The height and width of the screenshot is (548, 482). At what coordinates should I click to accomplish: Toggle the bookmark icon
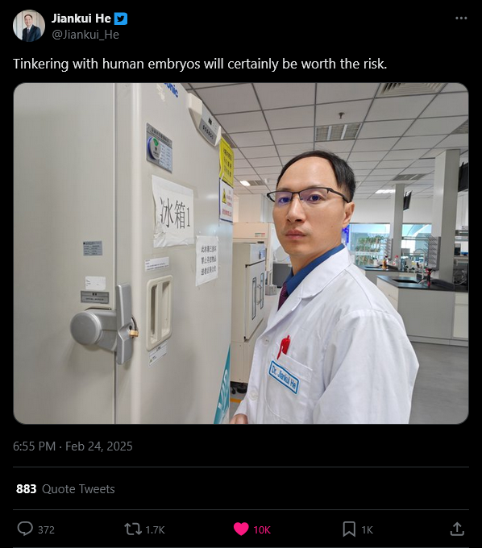coord(349,529)
